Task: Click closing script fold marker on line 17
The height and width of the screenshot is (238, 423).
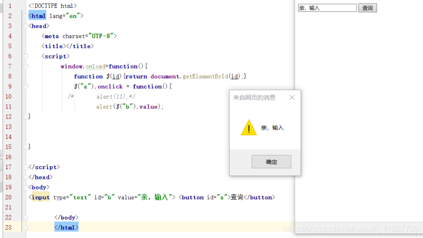Action: [x=26, y=167]
